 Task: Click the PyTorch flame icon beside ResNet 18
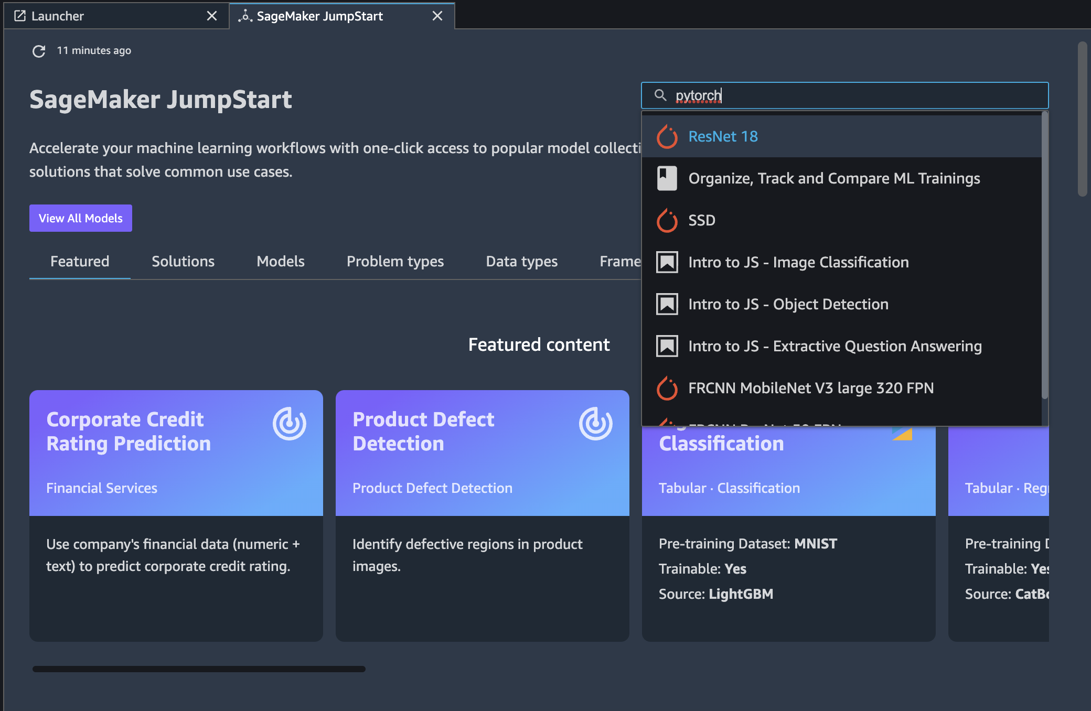coord(667,136)
